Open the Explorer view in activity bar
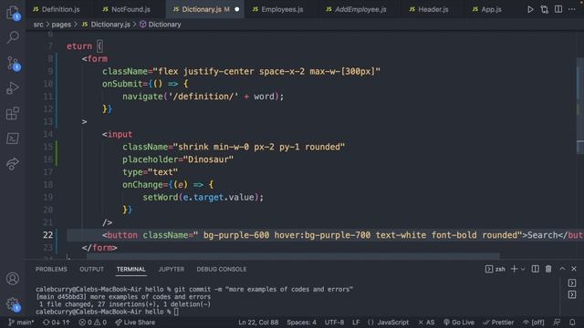 pos(13,13)
